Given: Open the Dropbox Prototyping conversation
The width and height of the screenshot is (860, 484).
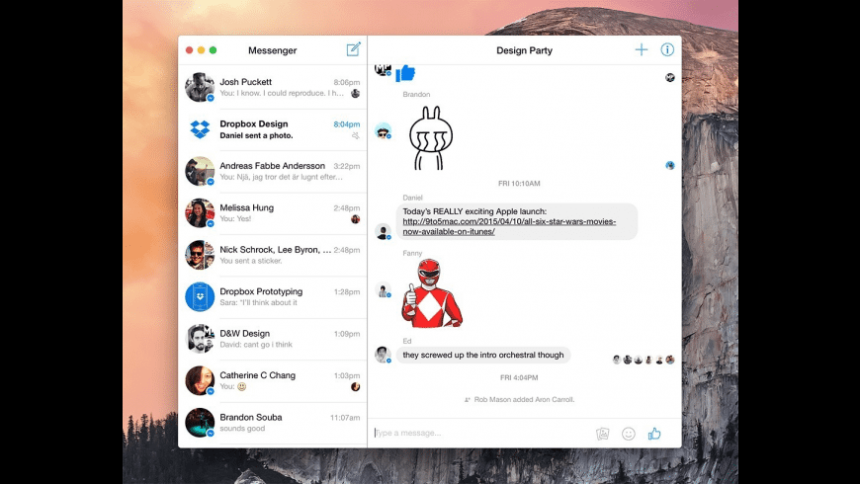Looking at the screenshot, I should pos(273,297).
